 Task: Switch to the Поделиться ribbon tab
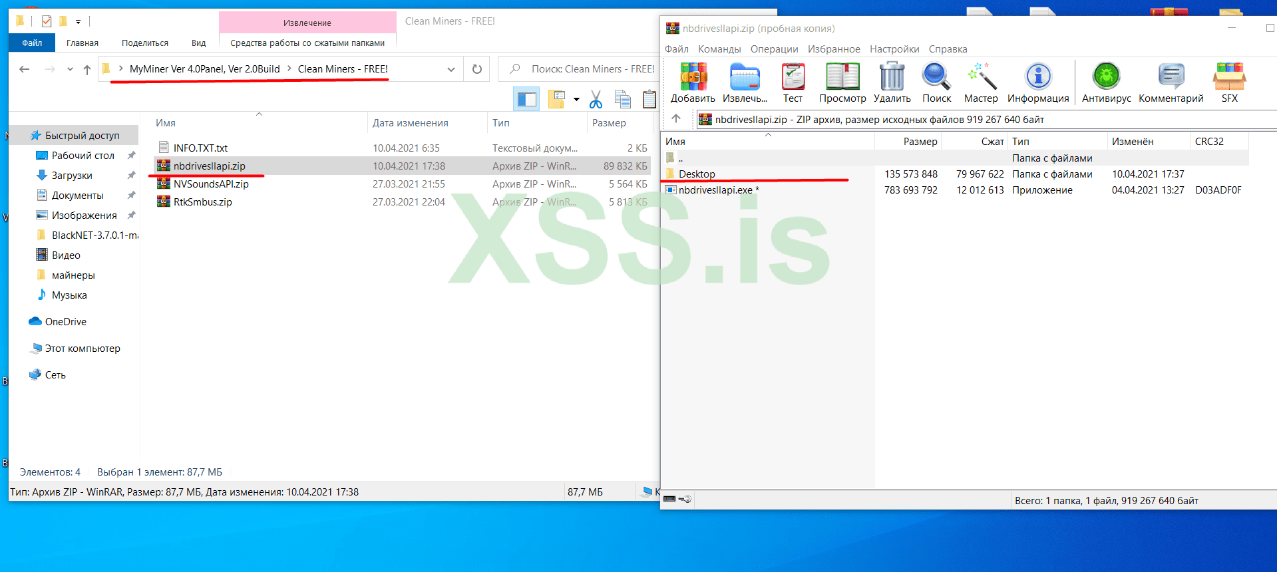tap(145, 43)
